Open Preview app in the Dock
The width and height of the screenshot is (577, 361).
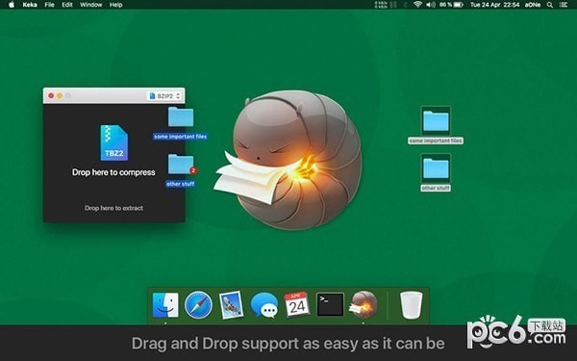[x=231, y=305]
